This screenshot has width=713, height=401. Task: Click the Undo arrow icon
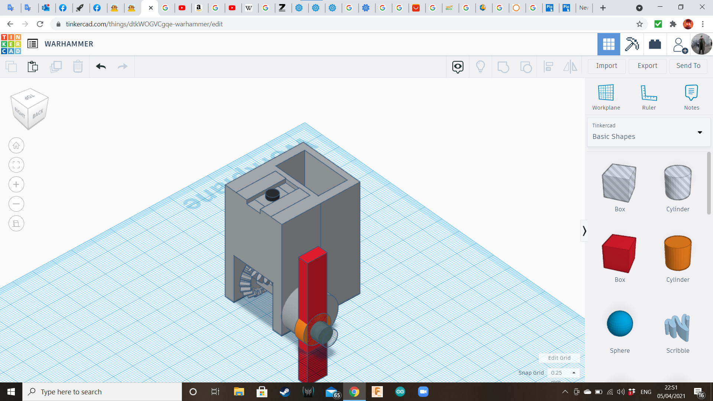click(x=101, y=66)
